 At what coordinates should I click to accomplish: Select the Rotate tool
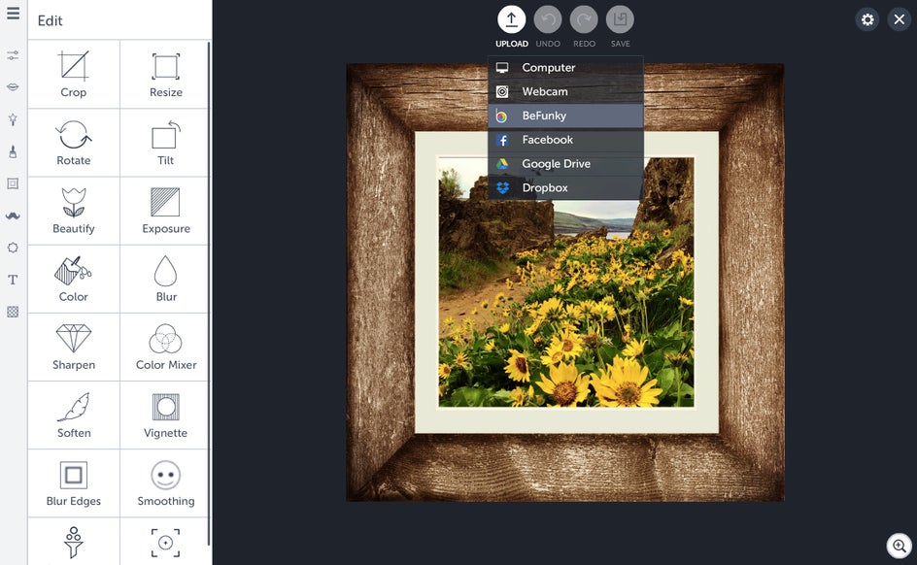click(74, 143)
